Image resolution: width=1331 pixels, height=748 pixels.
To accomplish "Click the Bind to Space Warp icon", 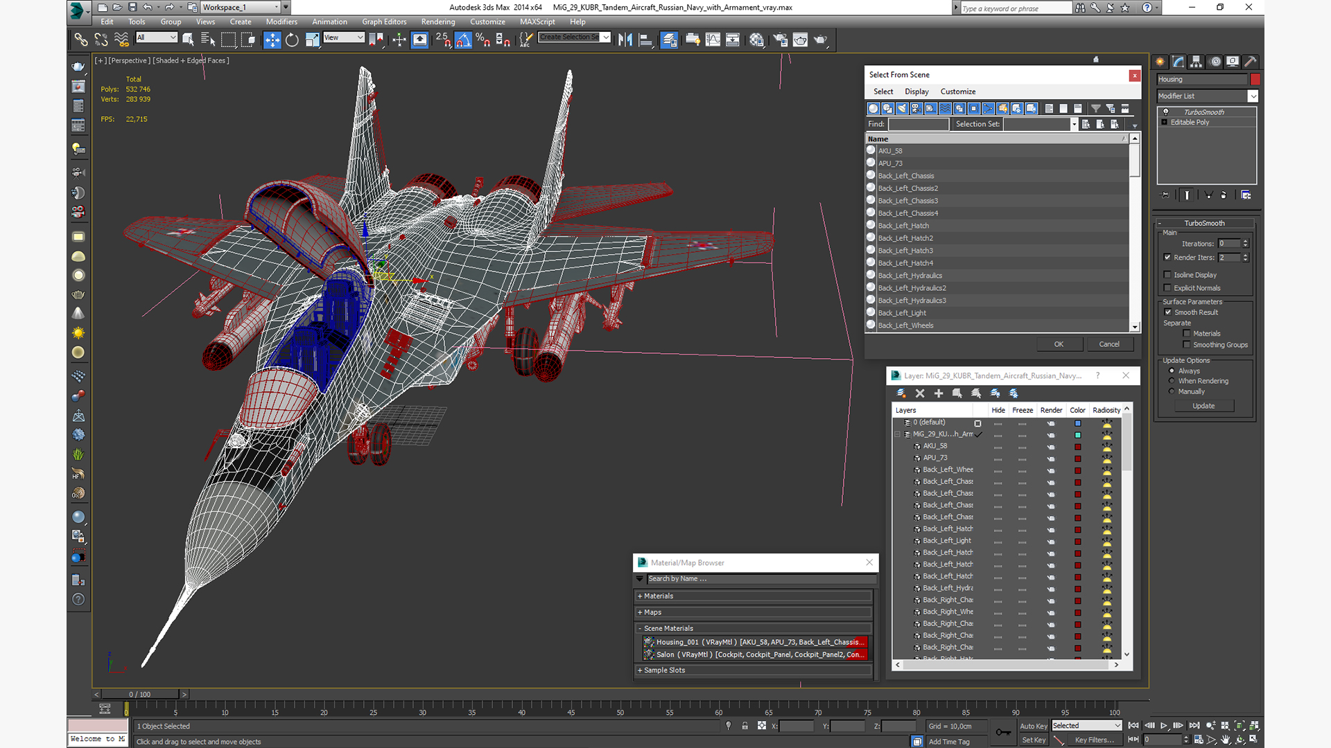I will point(121,39).
